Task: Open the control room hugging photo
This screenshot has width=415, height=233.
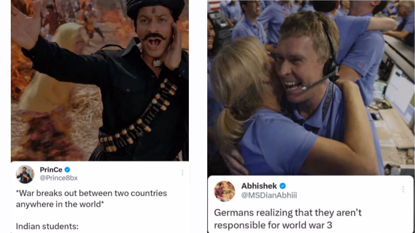Action: [311, 88]
